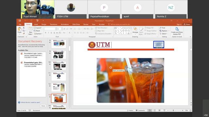
Task: Click the Comments button in status bar
Action: [x=140, y=110]
